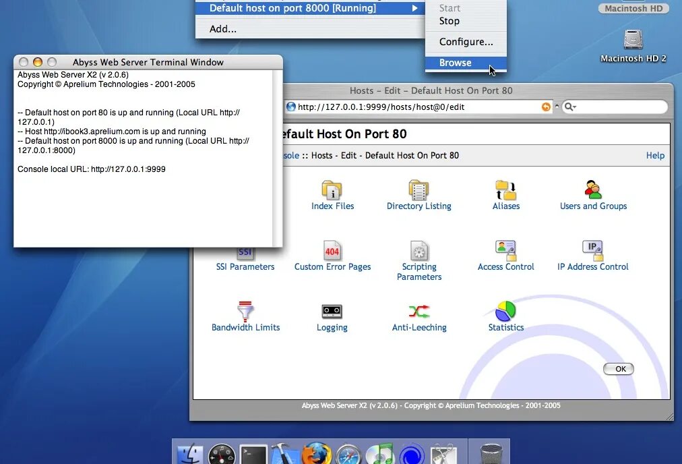This screenshot has width=682, height=464.
Task: Click the browser URL address field
Action: (x=418, y=107)
